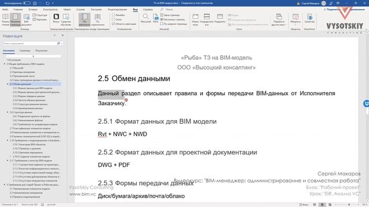
Task: Click the Redo/Repeat arrow icon
Action: pyautogui.click(x=47, y=3)
